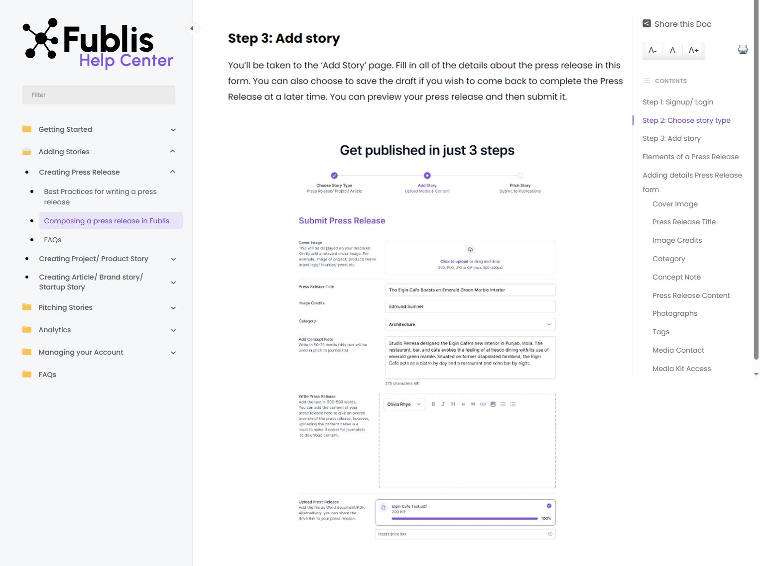The width and height of the screenshot is (774, 566).
Task: Click the Pitching Stories folder icon
Action: (x=27, y=307)
